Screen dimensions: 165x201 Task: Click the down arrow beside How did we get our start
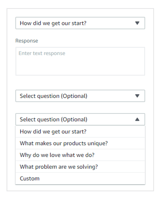tap(137, 23)
